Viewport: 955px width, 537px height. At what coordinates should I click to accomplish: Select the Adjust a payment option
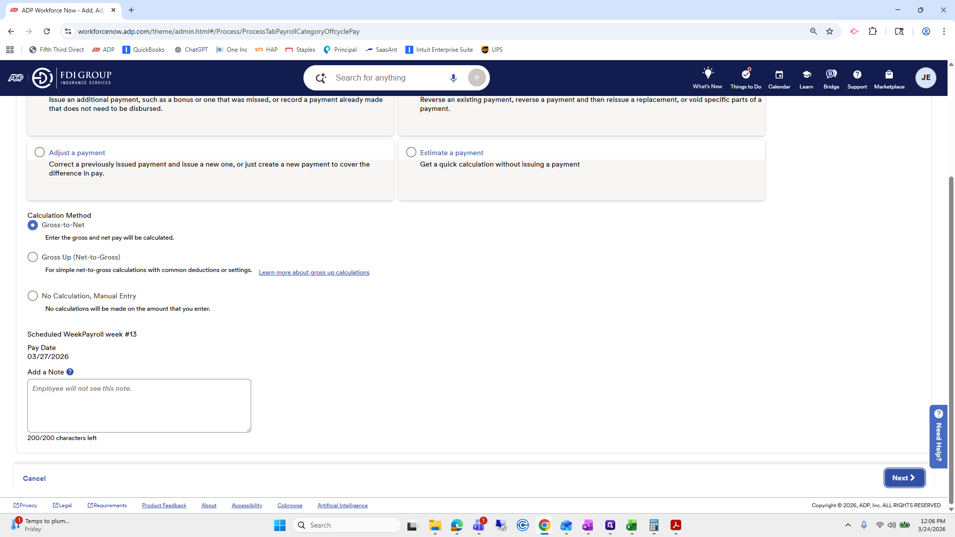click(40, 152)
